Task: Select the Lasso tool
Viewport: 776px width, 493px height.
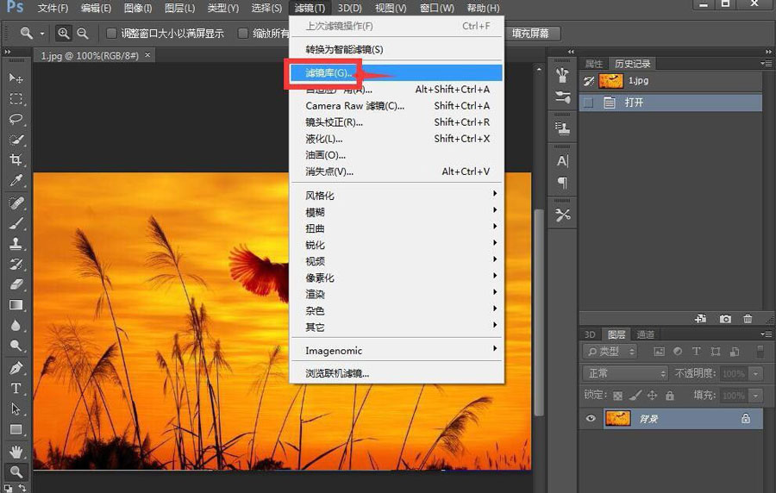Action: tap(16, 119)
